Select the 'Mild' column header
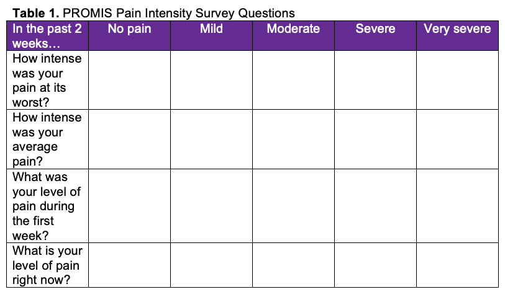Screen dimensions: 505x297 (211, 29)
